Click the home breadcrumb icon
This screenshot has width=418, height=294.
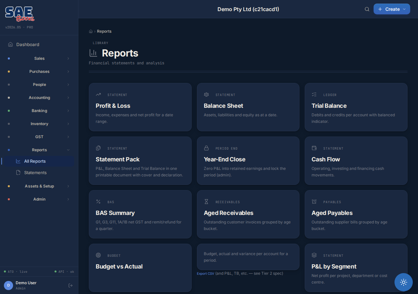pos(91,31)
